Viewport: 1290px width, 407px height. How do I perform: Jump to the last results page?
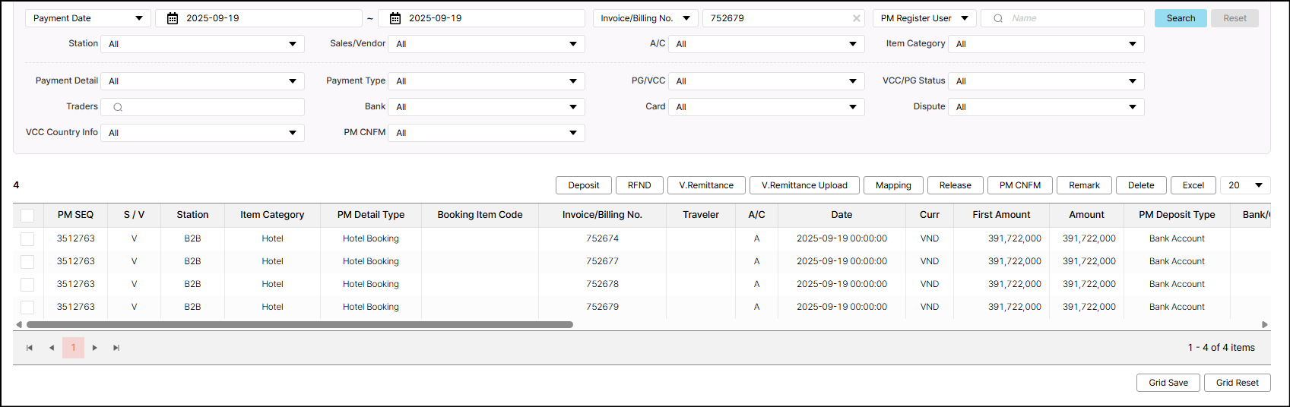point(116,348)
